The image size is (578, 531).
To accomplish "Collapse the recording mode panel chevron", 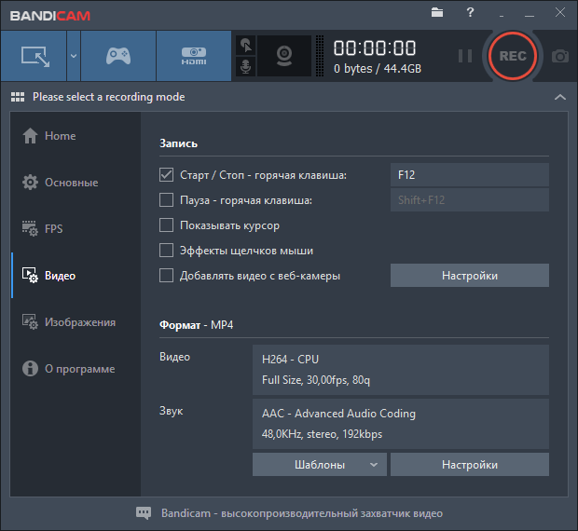I will tap(559, 97).
